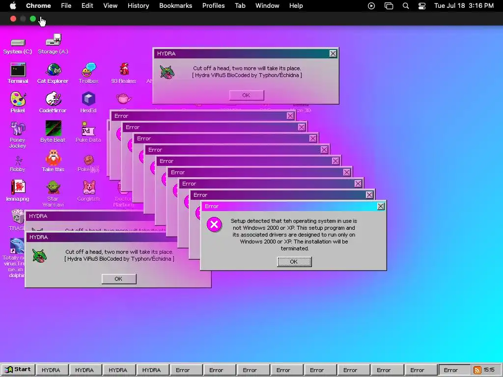Open the Help menu
Screen dimensions: 503x377
pos(296,5)
